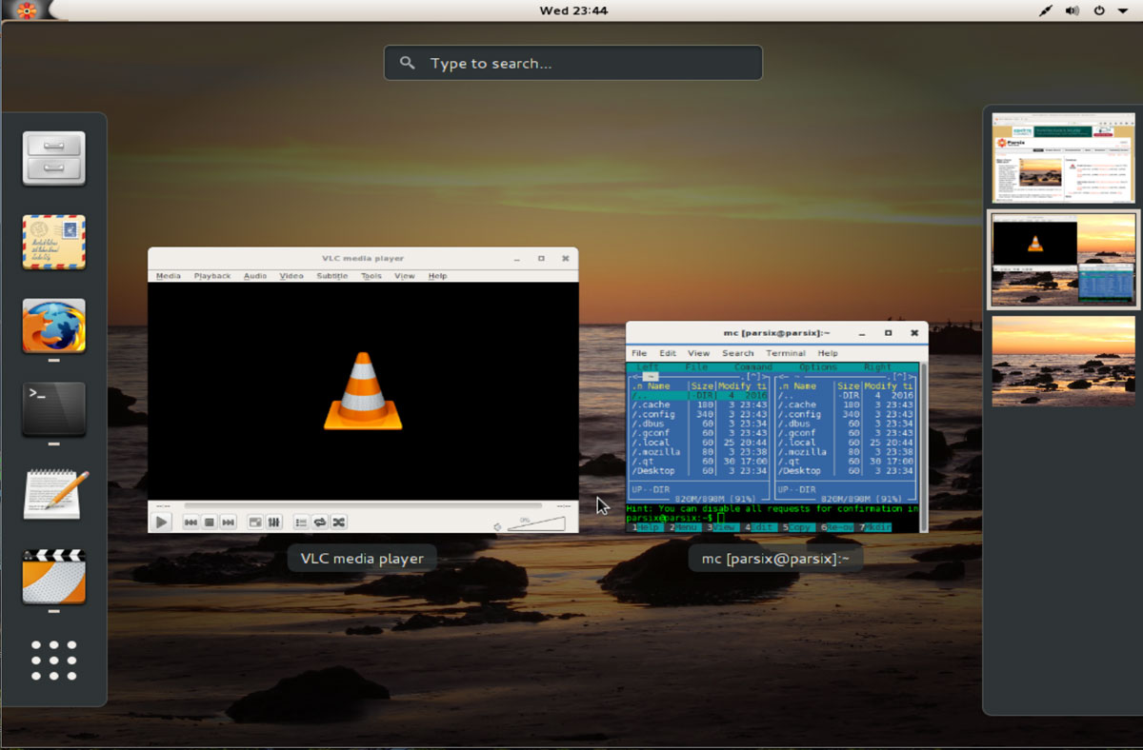Open VLC Video menu
Image resolution: width=1143 pixels, height=750 pixels.
291,276
